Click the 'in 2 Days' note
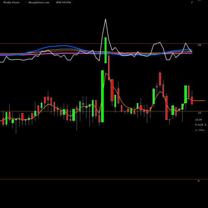 (x=200, y=130)
